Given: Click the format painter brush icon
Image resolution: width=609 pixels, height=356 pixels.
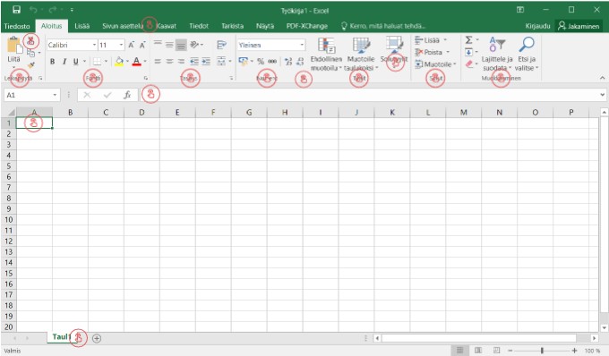Looking at the screenshot, I should click(31, 64).
